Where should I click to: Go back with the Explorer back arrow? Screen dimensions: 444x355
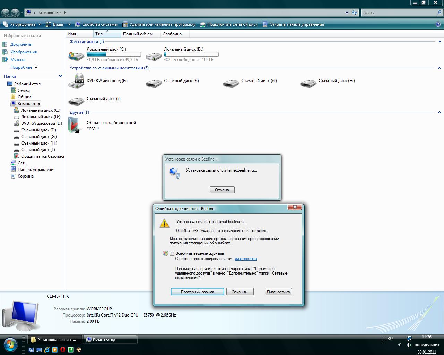point(6,13)
